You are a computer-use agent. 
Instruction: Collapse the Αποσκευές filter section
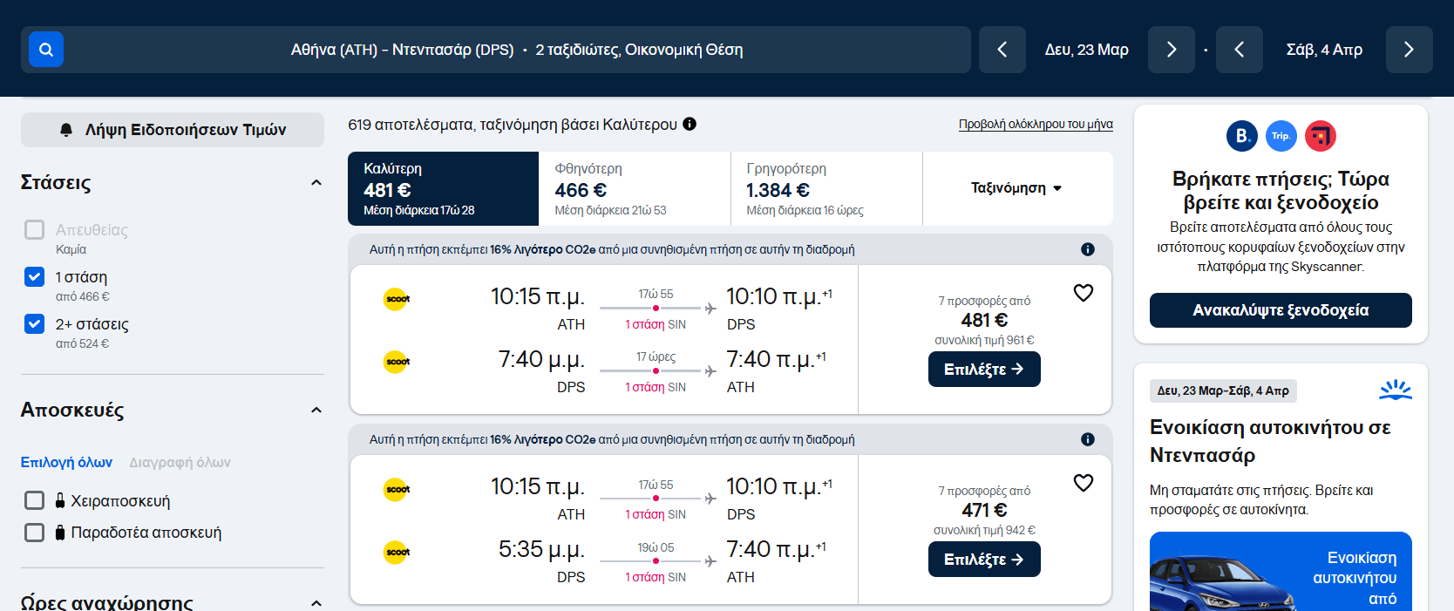316,411
